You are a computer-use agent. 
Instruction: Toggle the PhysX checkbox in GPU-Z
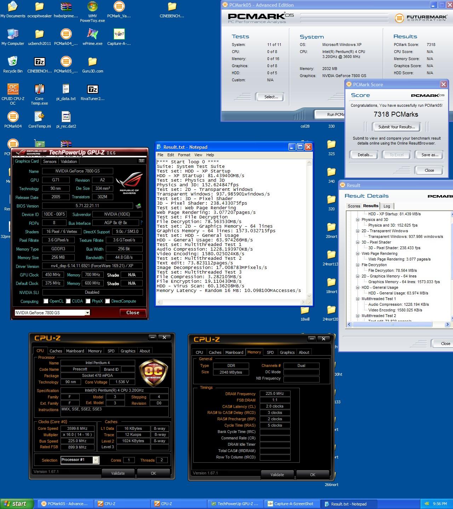point(88,301)
